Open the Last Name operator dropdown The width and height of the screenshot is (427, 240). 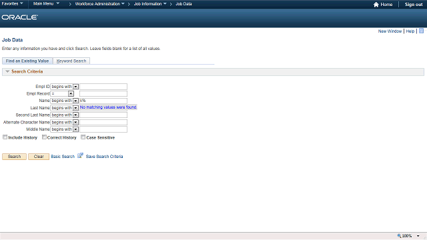[x=65, y=108]
